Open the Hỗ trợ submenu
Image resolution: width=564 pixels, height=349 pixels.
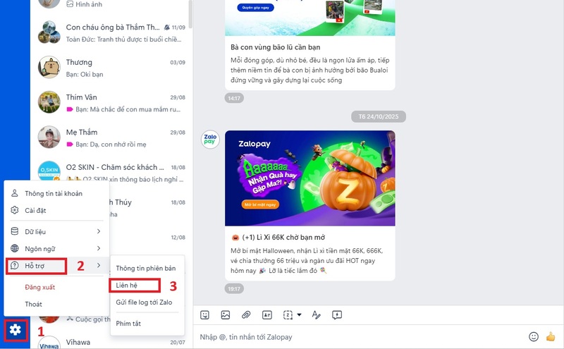click(x=56, y=266)
